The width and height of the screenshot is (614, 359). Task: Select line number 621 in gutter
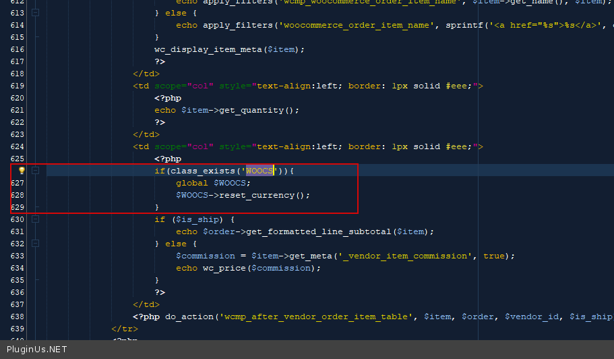point(18,110)
